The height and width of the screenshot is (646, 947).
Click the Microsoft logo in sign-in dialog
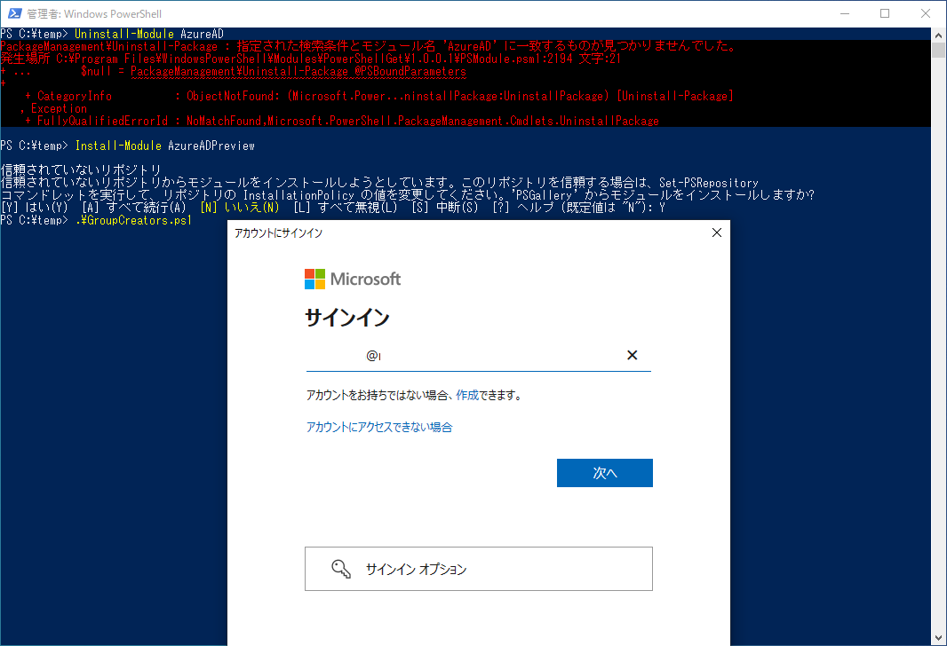pyautogui.click(x=352, y=280)
